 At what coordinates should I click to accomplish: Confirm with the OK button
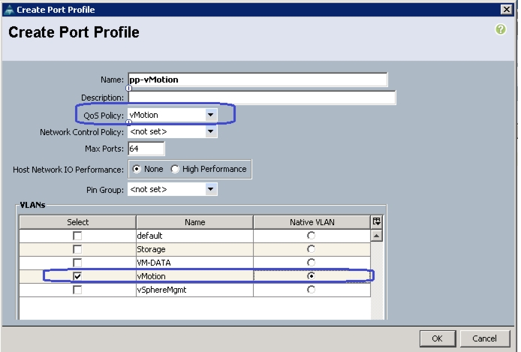(x=437, y=338)
